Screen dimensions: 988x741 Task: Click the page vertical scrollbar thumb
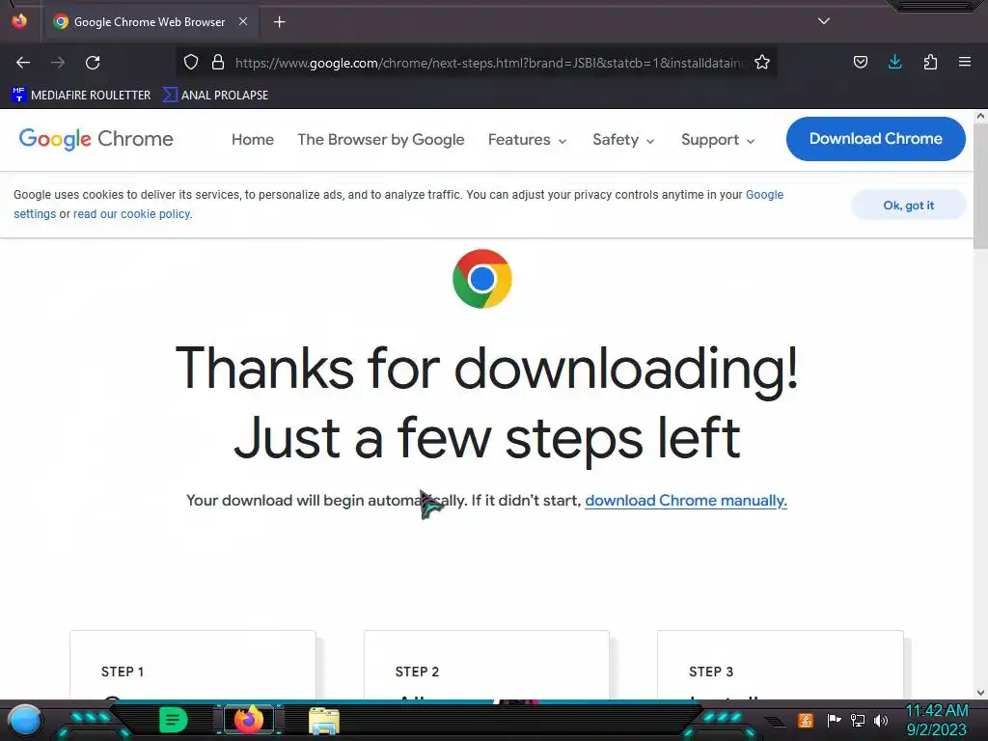pos(980,188)
